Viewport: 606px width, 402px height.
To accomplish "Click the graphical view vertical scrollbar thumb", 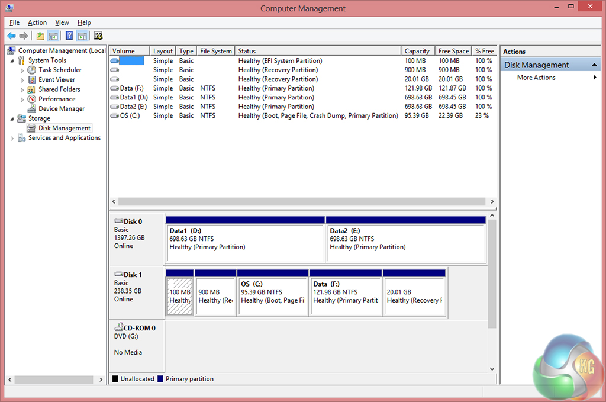I will point(492,274).
